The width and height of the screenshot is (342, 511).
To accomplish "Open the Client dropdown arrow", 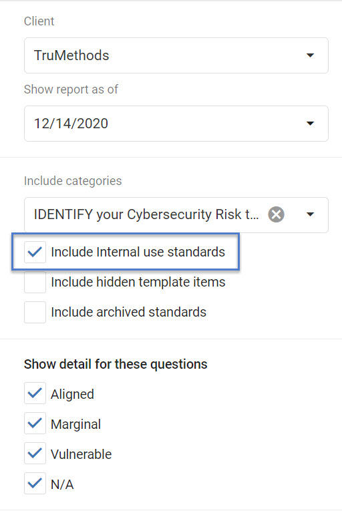I will [x=311, y=55].
